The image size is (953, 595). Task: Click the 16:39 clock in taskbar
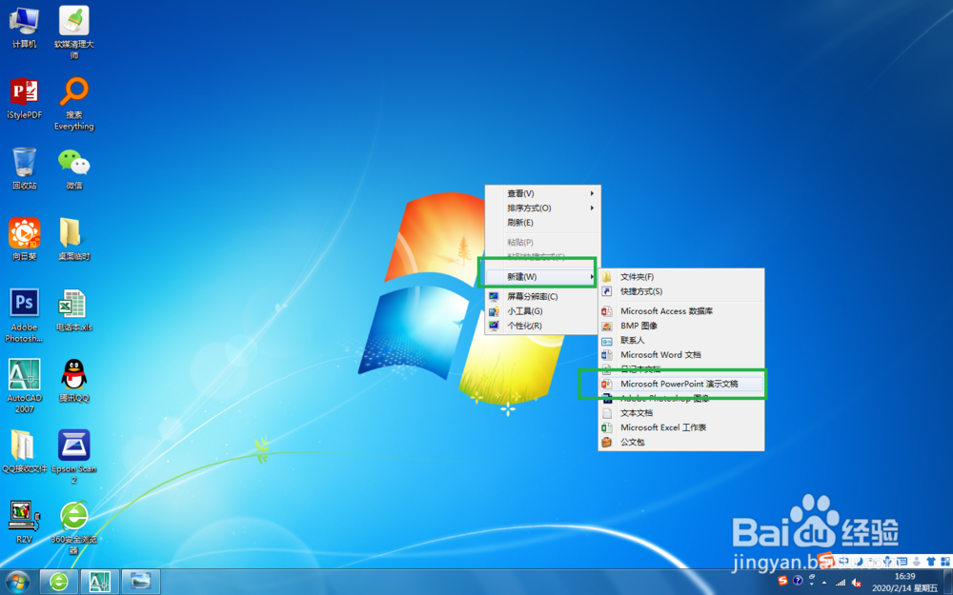click(x=905, y=576)
